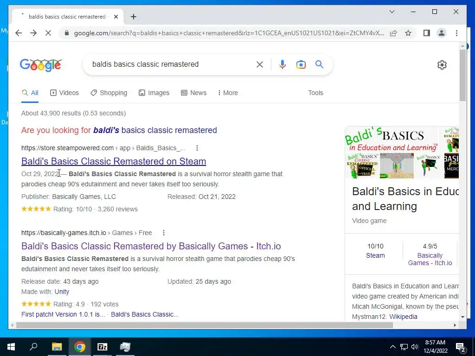Switch to the Images tab
This screenshot has height=356, width=475.
click(x=154, y=93)
